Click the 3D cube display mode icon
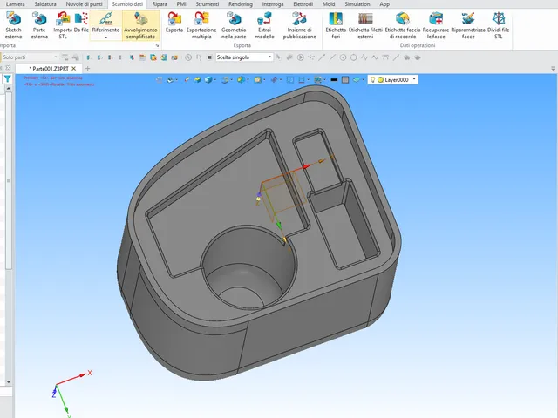Viewport: 558px width, 418px height. 208,80
